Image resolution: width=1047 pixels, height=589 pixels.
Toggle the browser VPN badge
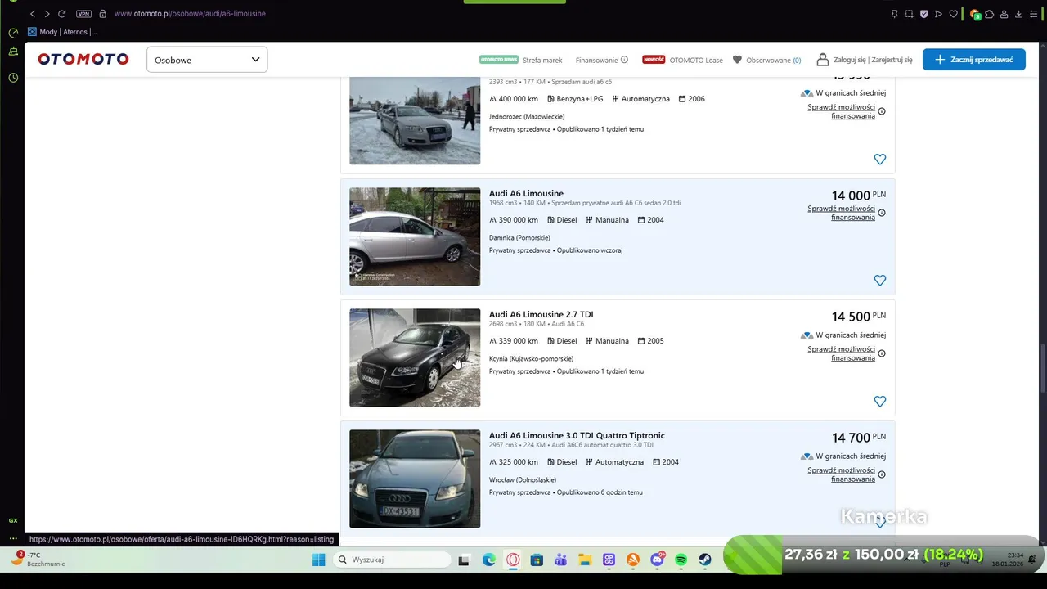point(83,14)
